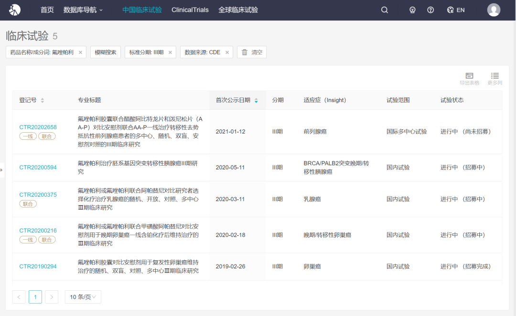Open the user avatar profile

click(494, 10)
